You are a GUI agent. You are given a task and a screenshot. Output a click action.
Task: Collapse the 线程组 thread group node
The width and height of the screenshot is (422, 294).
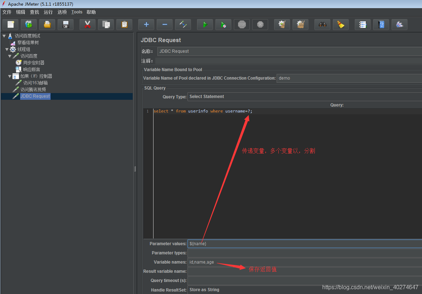[7, 49]
